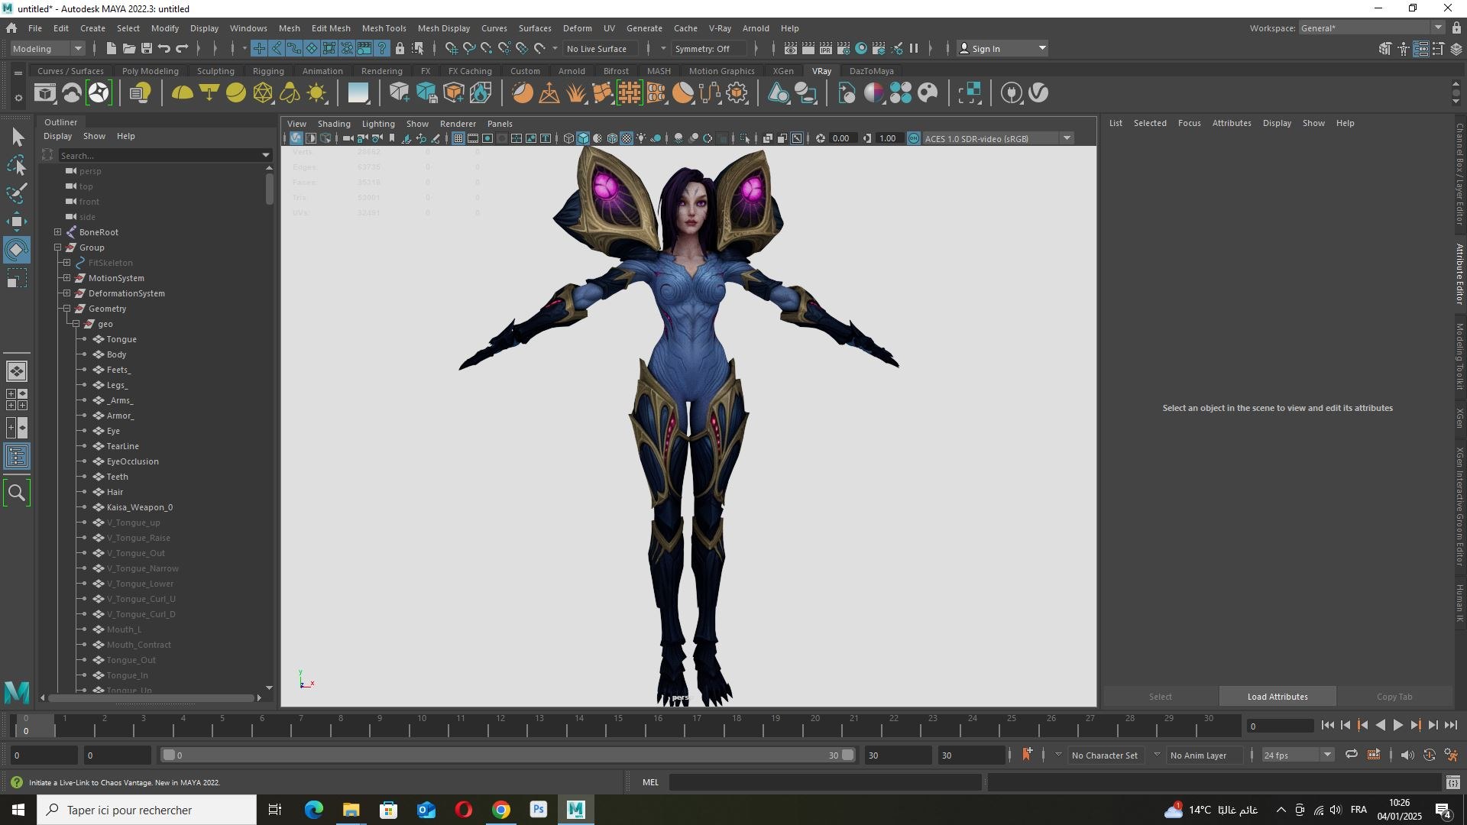Open the ACES color transform dropdown
The height and width of the screenshot is (825, 1467).
coord(998,138)
